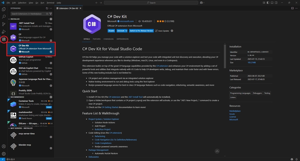
Task: Click the Search Extensions in Marketplace field
Action: click(27, 13)
